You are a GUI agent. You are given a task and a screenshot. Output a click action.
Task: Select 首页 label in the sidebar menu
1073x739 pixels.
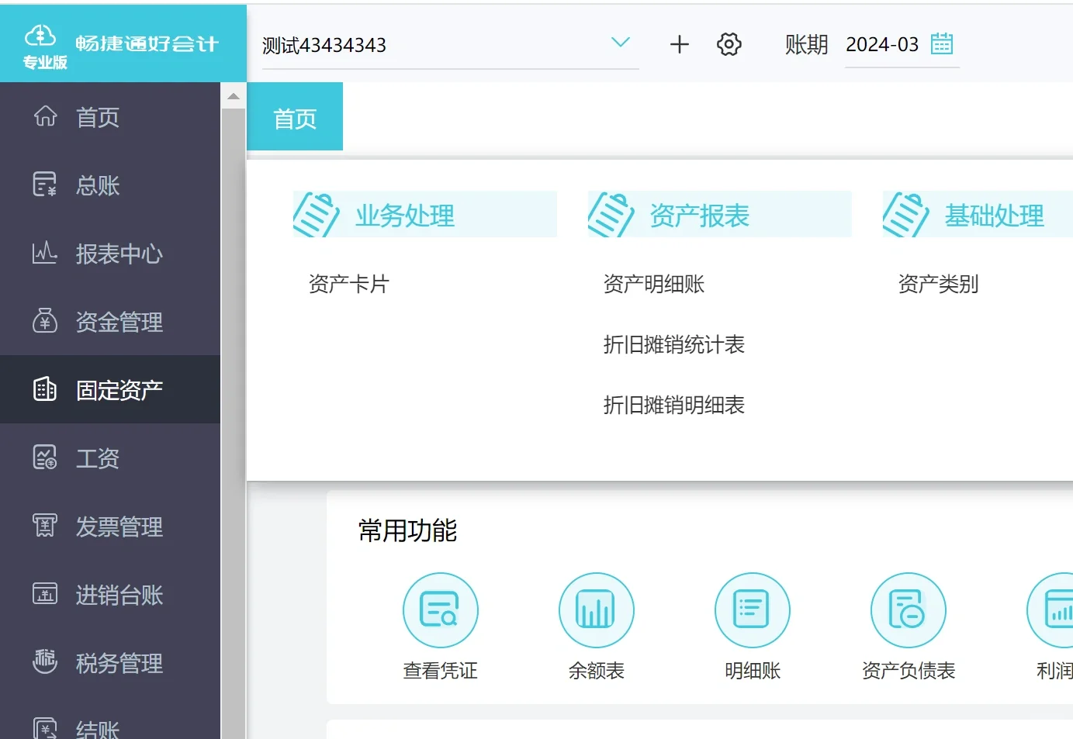[98, 117]
